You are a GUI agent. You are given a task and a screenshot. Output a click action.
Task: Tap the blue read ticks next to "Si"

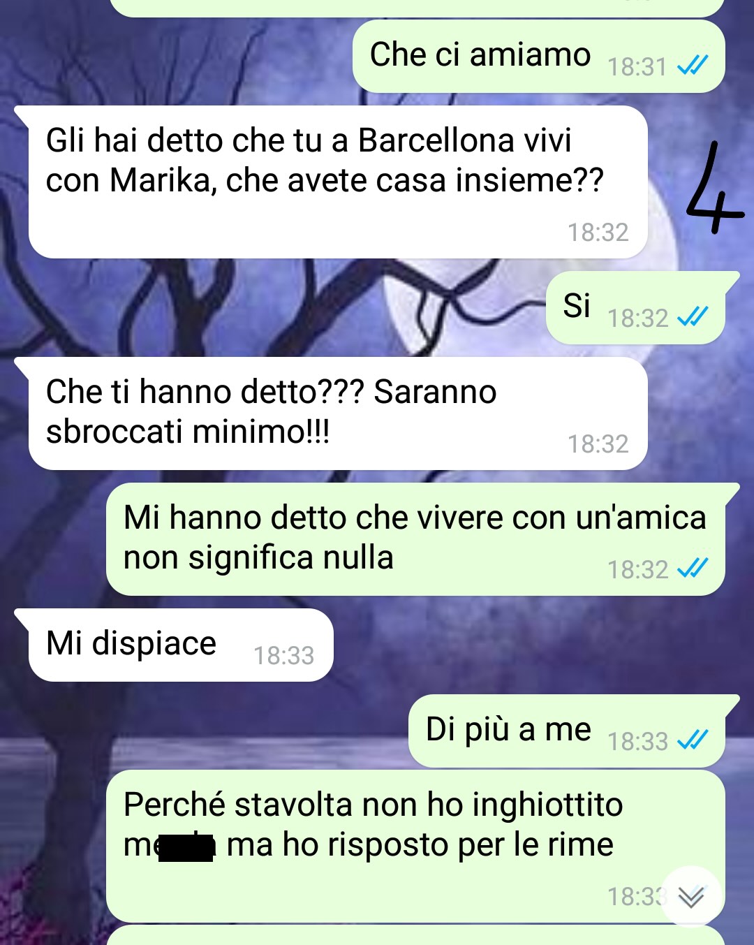[x=693, y=317]
